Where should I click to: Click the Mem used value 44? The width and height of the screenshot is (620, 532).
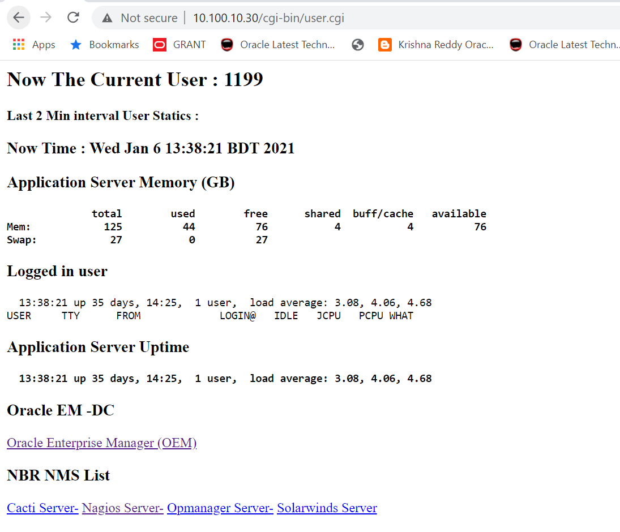(189, 227)
